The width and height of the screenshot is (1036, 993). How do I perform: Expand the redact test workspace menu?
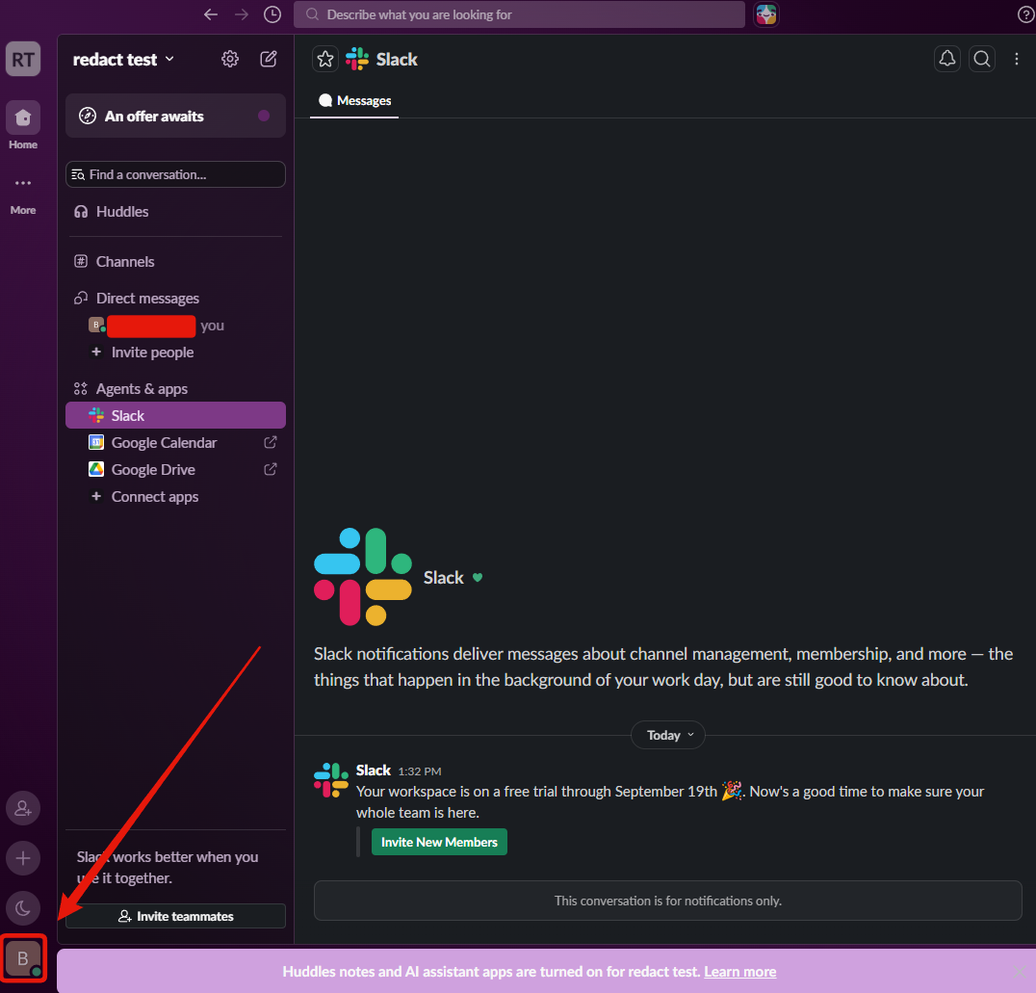(x=123, y=60)
